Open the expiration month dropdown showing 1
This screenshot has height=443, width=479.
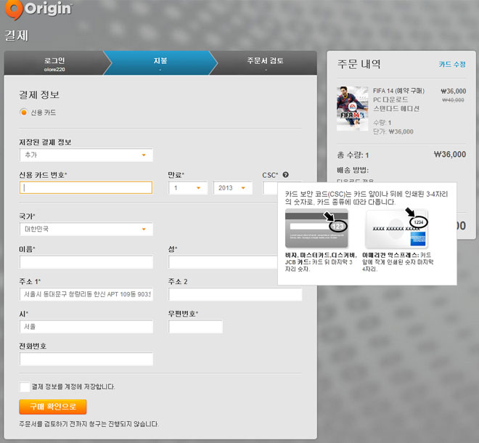(188, 187)
